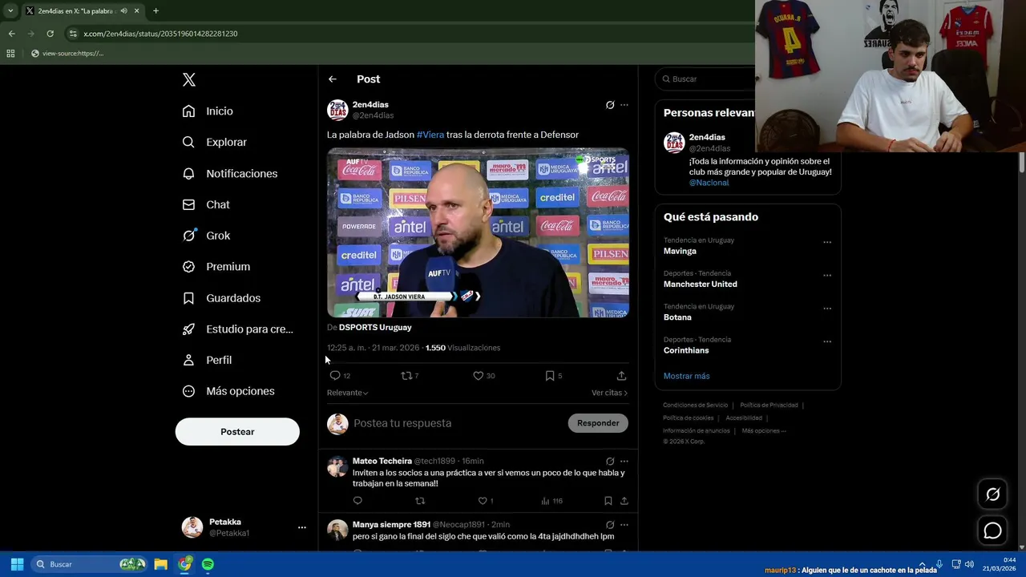Open Grok from the sidebar
Viewport: 1026px width, 577px height.
point(206,236)
